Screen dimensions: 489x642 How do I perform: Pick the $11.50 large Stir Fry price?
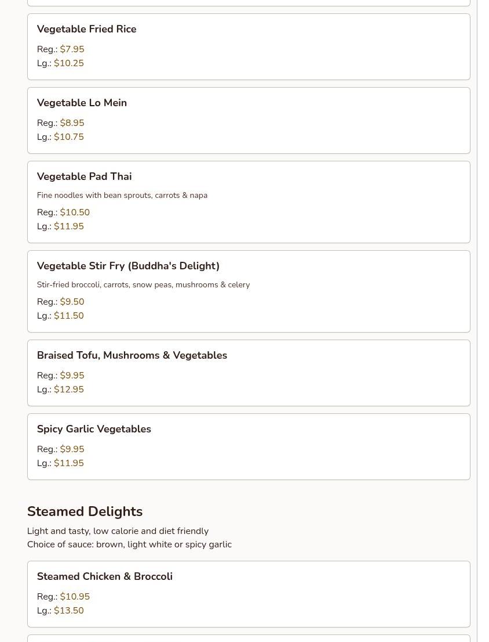[69, 316]
